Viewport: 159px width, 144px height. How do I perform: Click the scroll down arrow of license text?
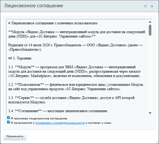point(150,113)
